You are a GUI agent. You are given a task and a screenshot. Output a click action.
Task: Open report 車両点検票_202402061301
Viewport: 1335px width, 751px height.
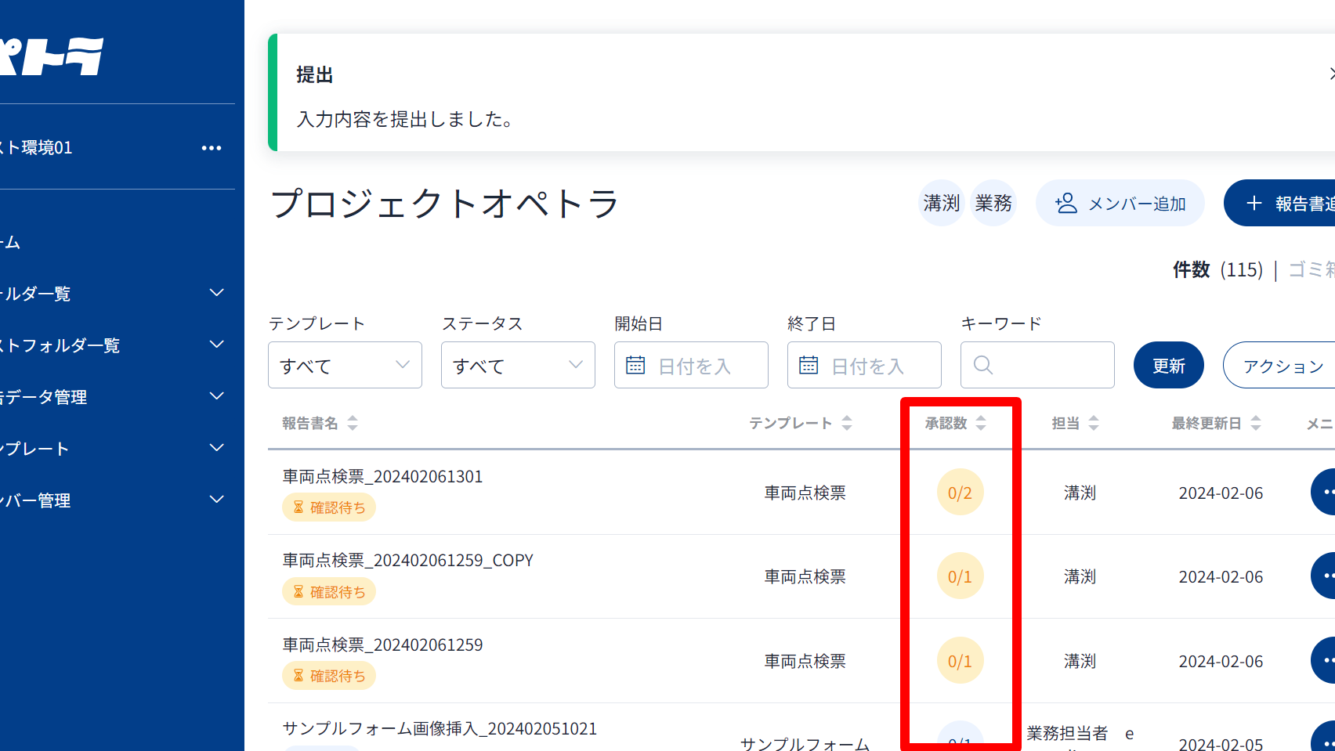382,477
